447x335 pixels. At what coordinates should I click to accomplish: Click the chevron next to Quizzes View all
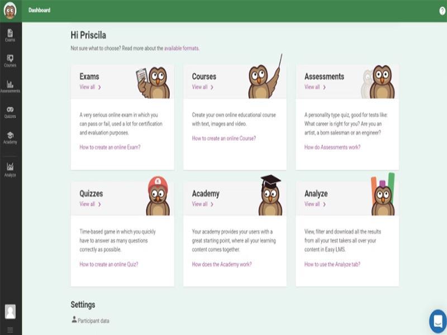99,204
